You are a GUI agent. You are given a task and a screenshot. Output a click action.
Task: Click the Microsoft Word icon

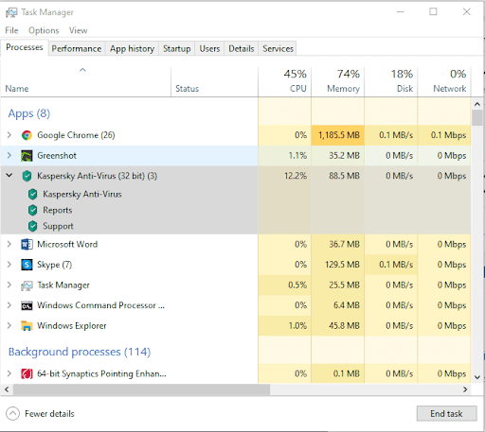[x=27, y=244]
